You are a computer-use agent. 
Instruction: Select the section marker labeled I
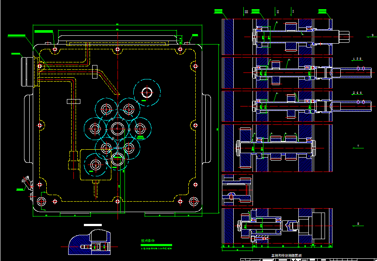[293, 11]
